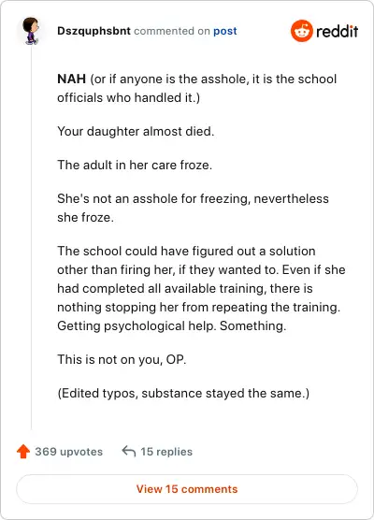Click the reddit wordmark text
This screenshot has height=520, width=374.
tap(337, 31)
